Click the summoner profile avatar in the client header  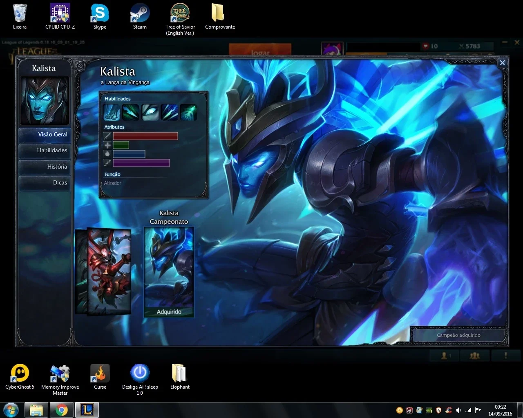point(331,49)
